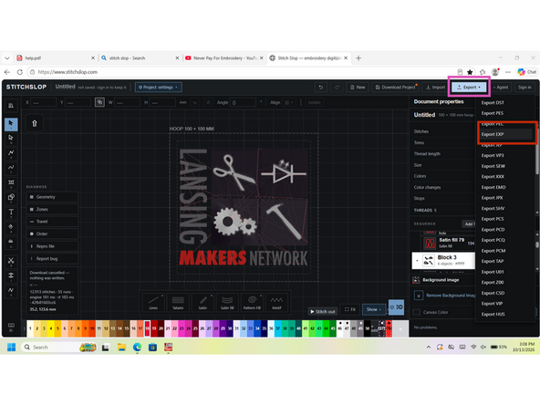This screenshot has height=405, width=540.
Task: Click the Angle input field
Action: 244,102
